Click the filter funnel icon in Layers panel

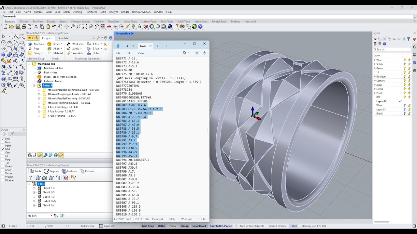[408, 39]
